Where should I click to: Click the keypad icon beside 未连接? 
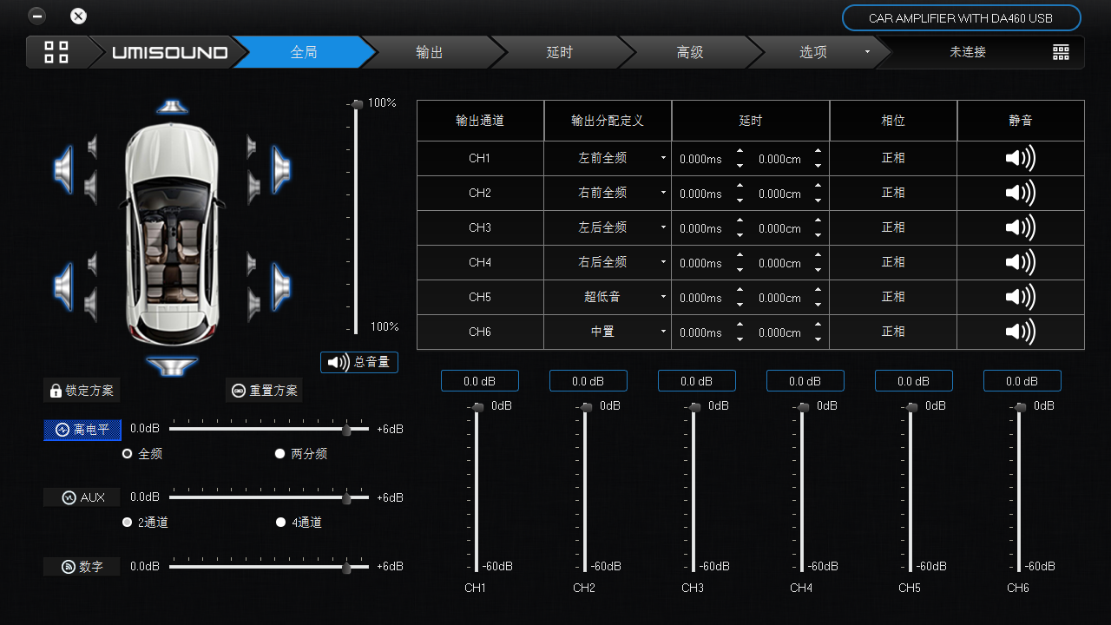[1061, 52]
